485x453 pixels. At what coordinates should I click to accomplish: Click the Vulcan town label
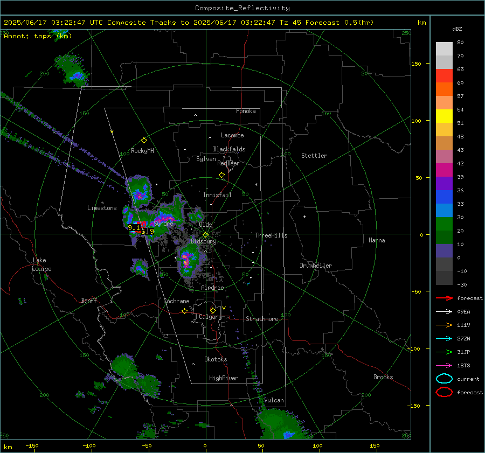pos(274,400)
